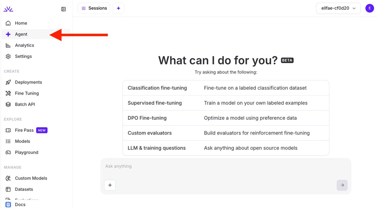Click the plus attachment button in chat box
The height and width of the screenshot is (209, 377).
pyautogui.click(x=110, y=185)
